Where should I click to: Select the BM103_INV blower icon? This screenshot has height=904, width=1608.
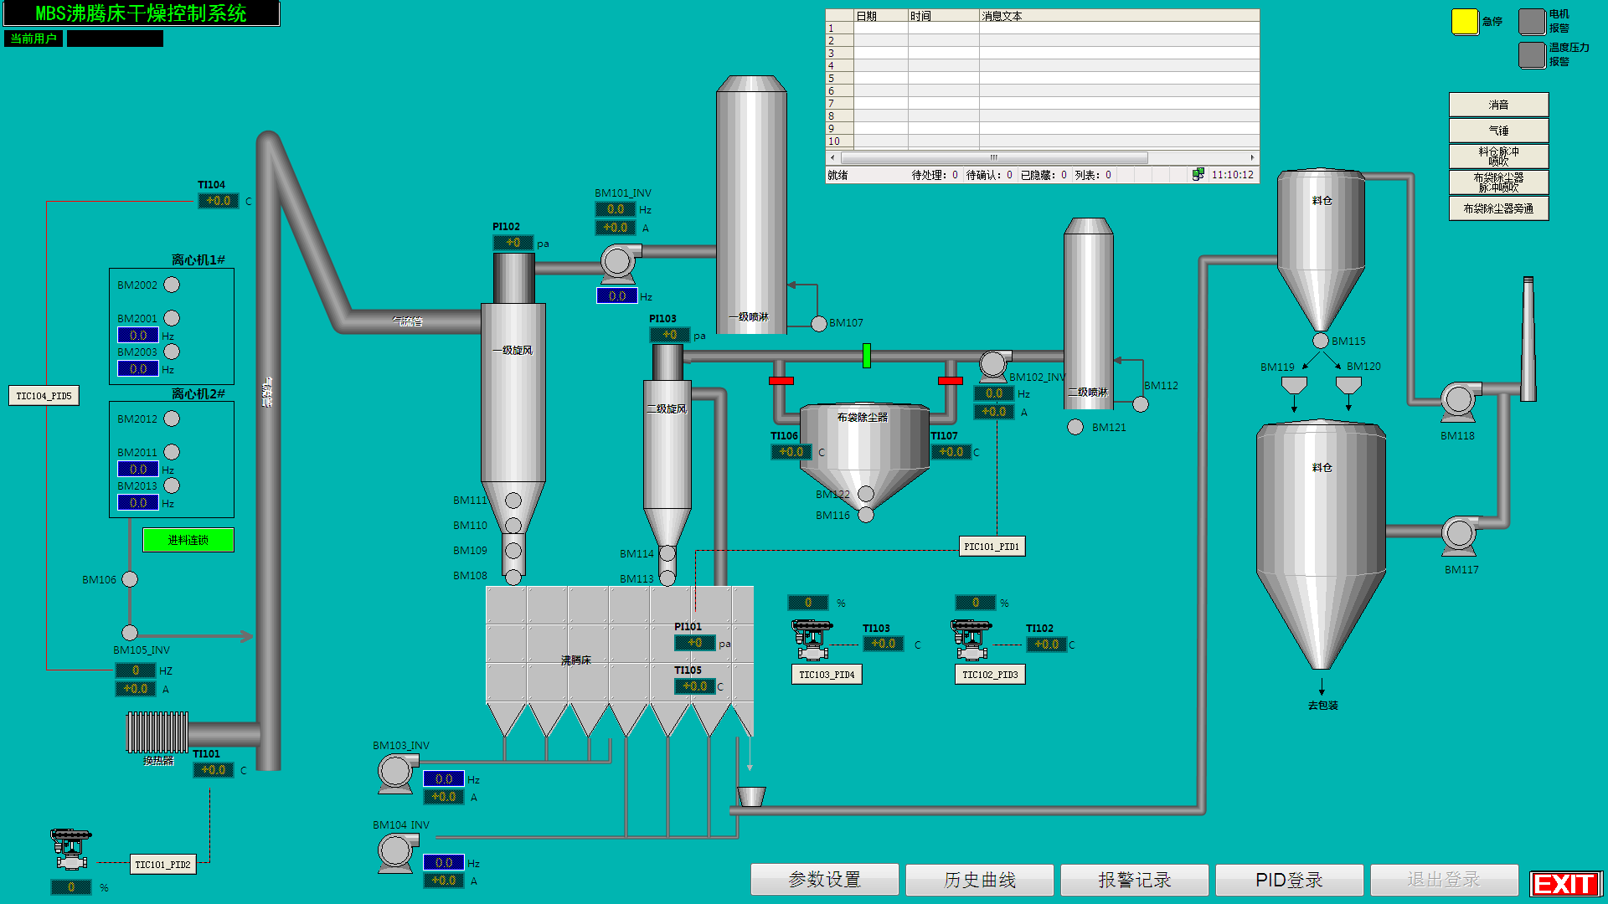coord(396,773)
